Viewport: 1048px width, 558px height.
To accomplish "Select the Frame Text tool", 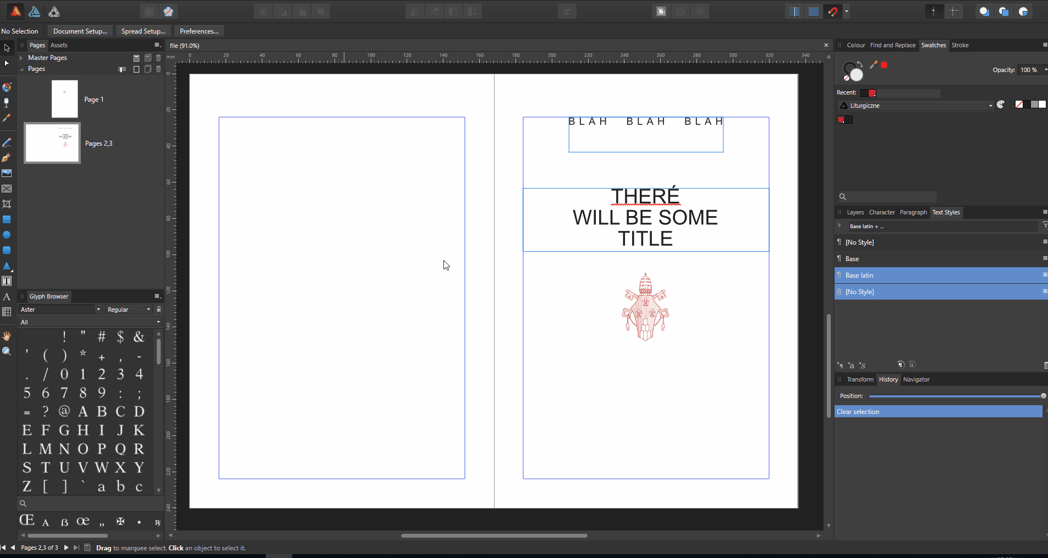I will [7, 281].
